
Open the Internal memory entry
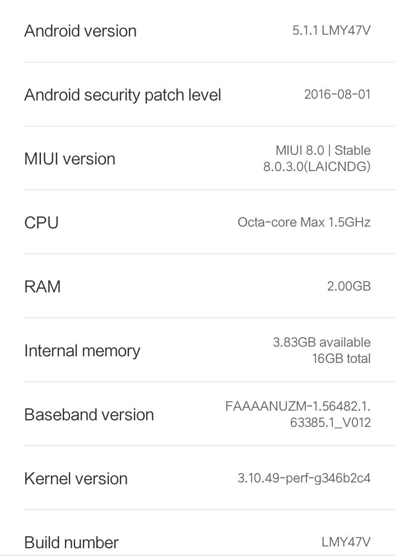(82, 351)
